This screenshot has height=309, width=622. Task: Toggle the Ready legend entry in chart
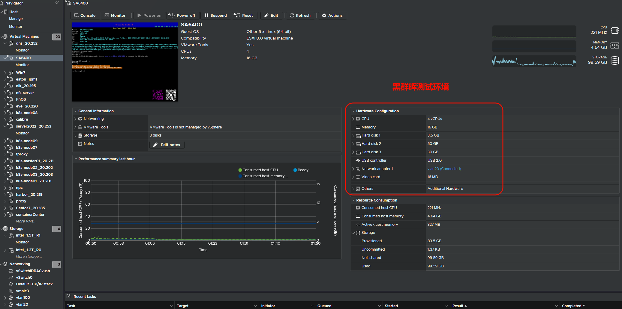(x=301, y=170)
